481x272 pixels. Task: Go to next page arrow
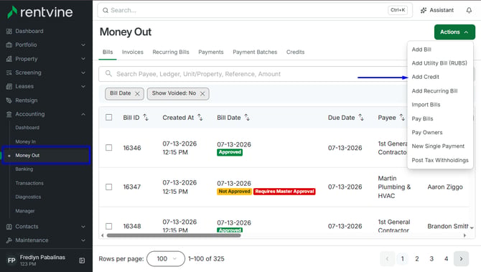point(461,259)
